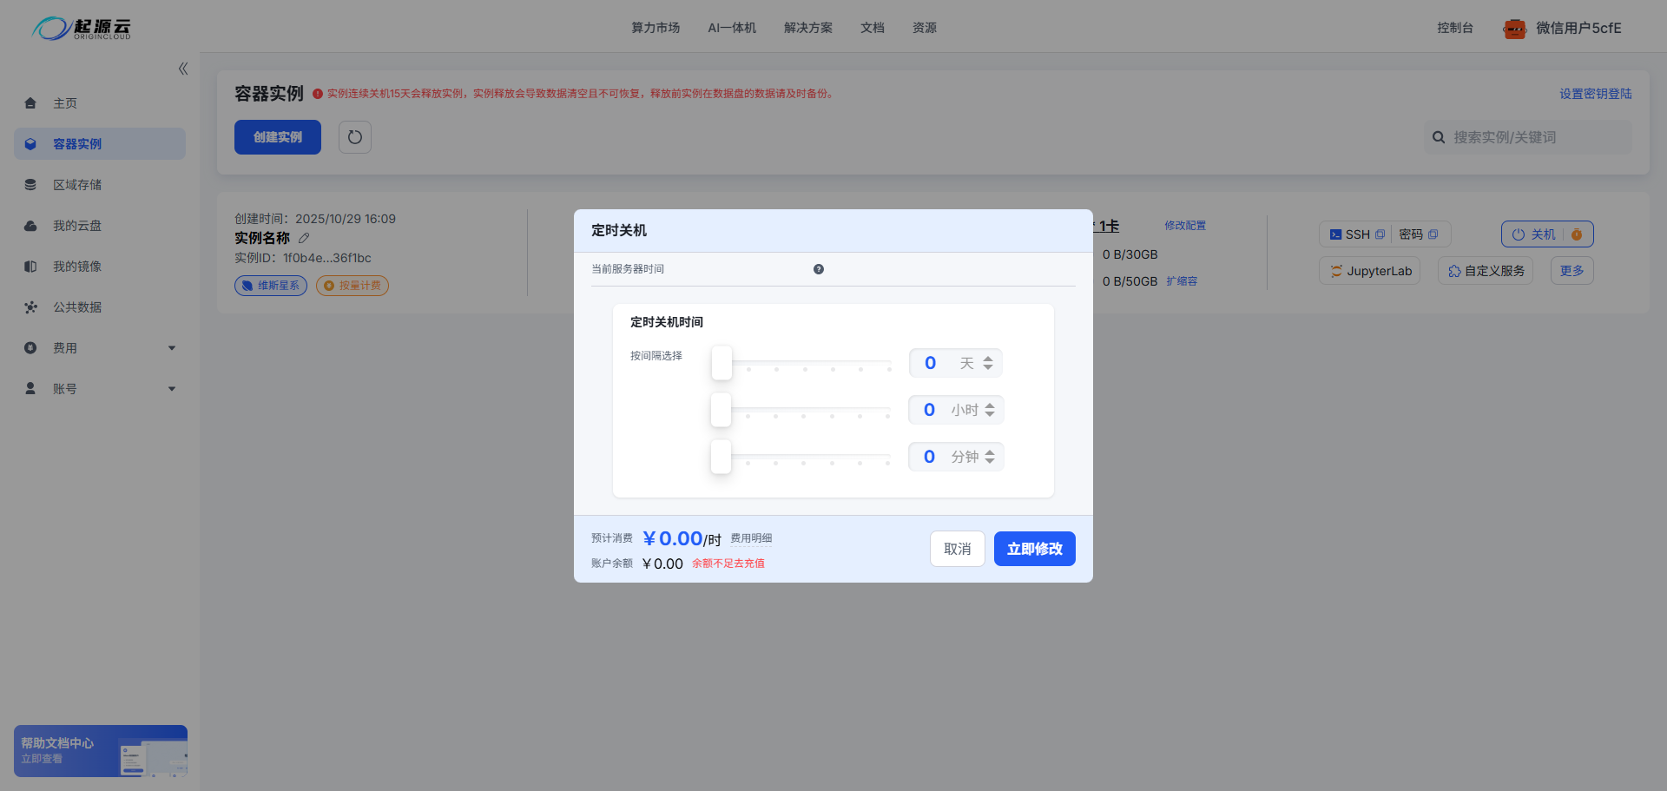Click the 创建实例 button
Image resolution: width=1667 pixels, height=791 pixels.
pyautogui.click(x=278, y=137)
